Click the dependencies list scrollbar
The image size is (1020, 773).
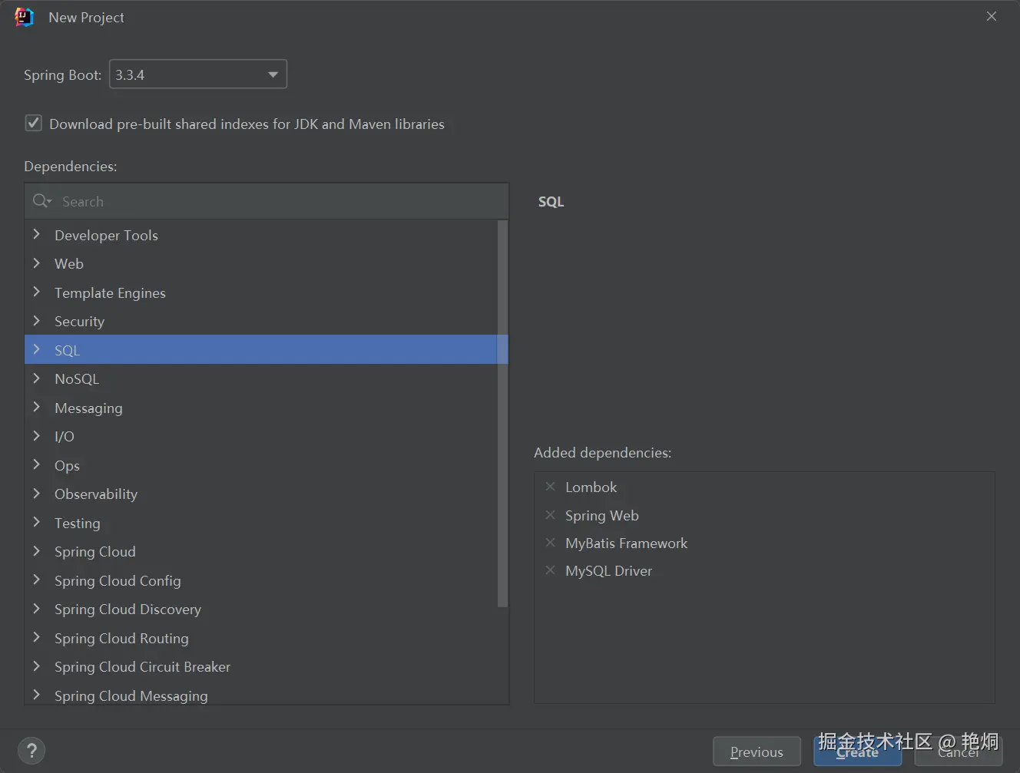(x=502, y=413)
